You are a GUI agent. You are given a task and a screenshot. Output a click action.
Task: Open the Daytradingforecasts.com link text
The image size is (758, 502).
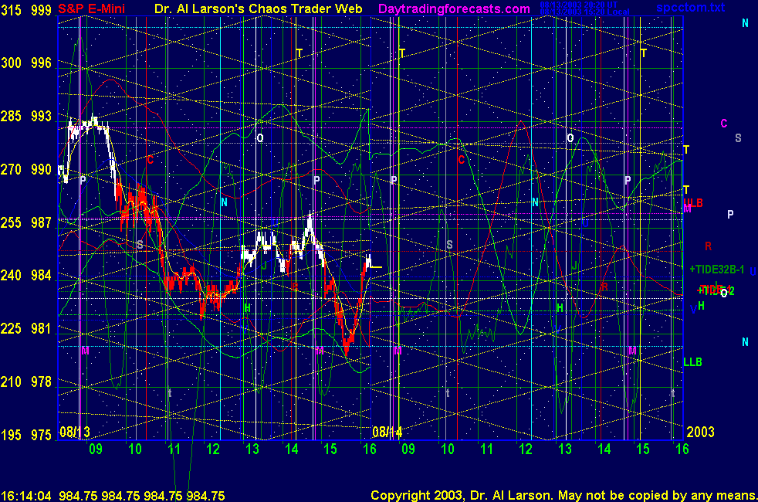(454, 8)
